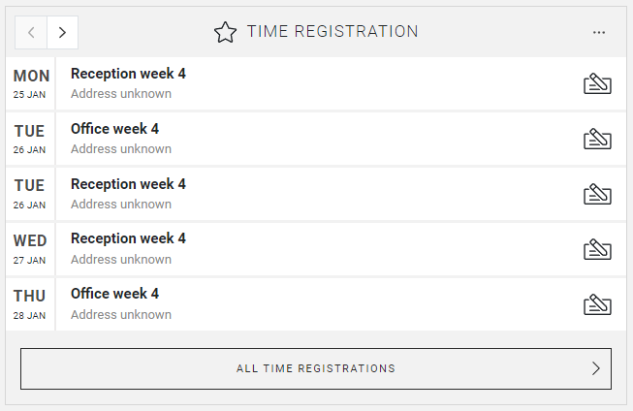Viewport: 633px width, 411px height.
Task: Edit Monday 25 Jan Reception week 4 registration
Action: [597, 84]
